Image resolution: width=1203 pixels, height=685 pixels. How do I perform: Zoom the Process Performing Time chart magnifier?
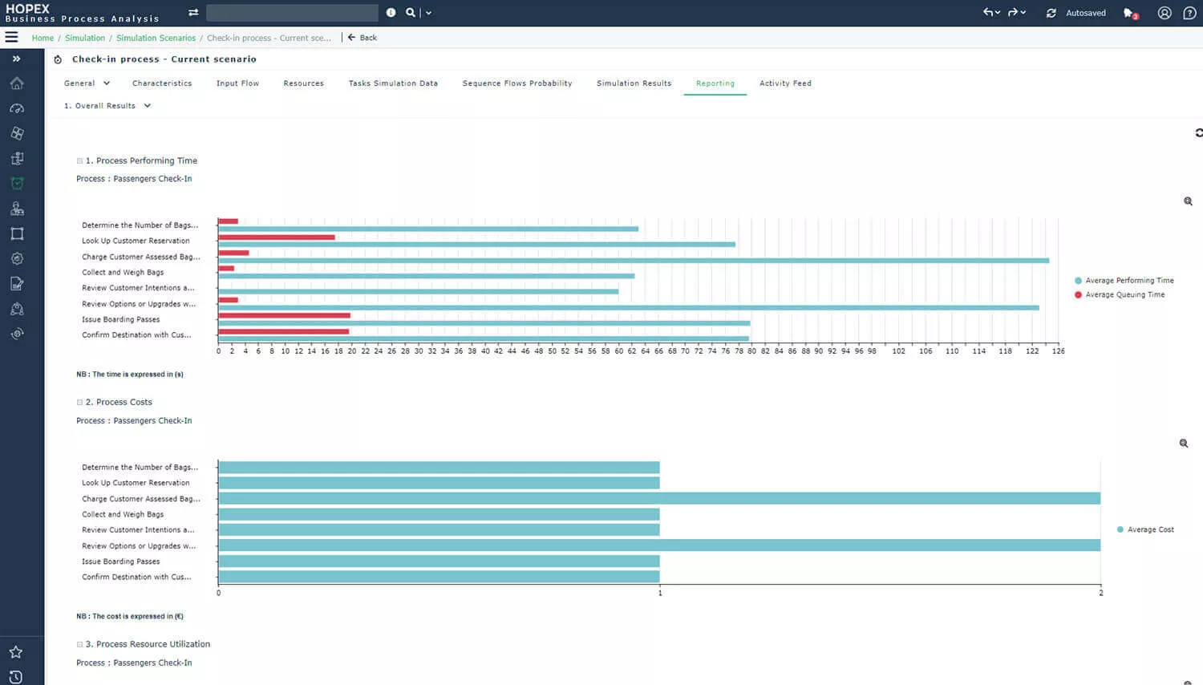click(1188, 201)
